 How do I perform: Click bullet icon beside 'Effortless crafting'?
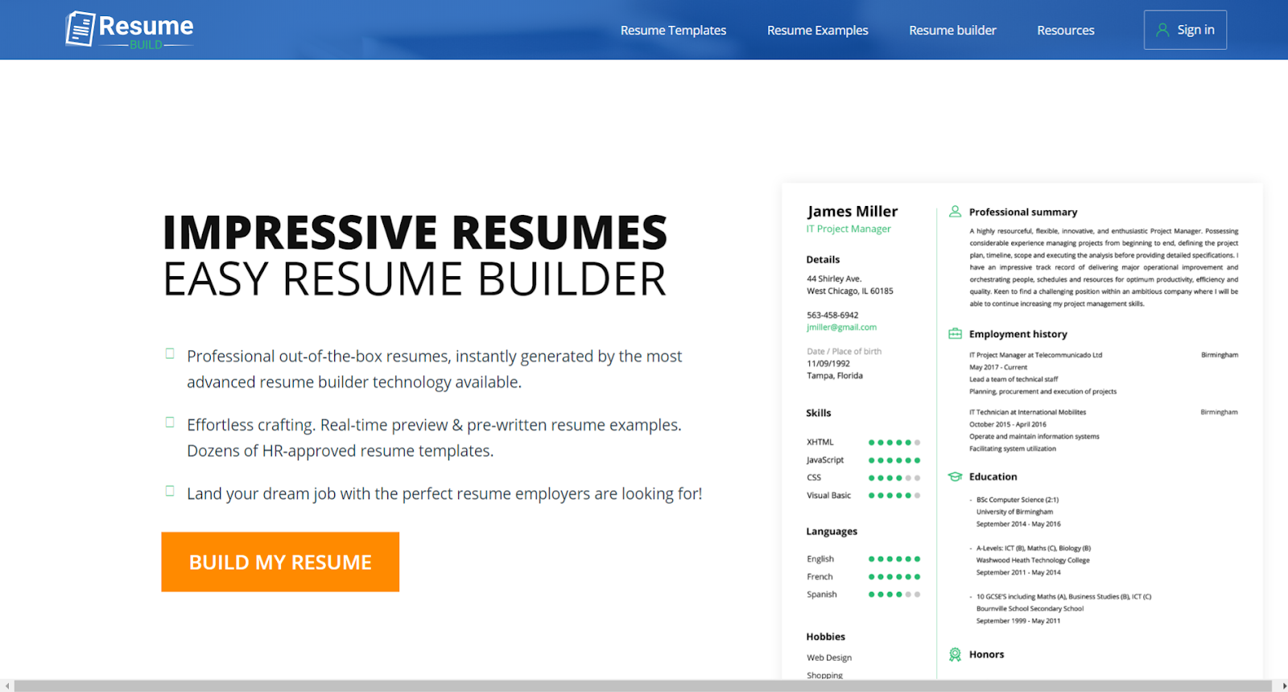[x=170, y=422]
